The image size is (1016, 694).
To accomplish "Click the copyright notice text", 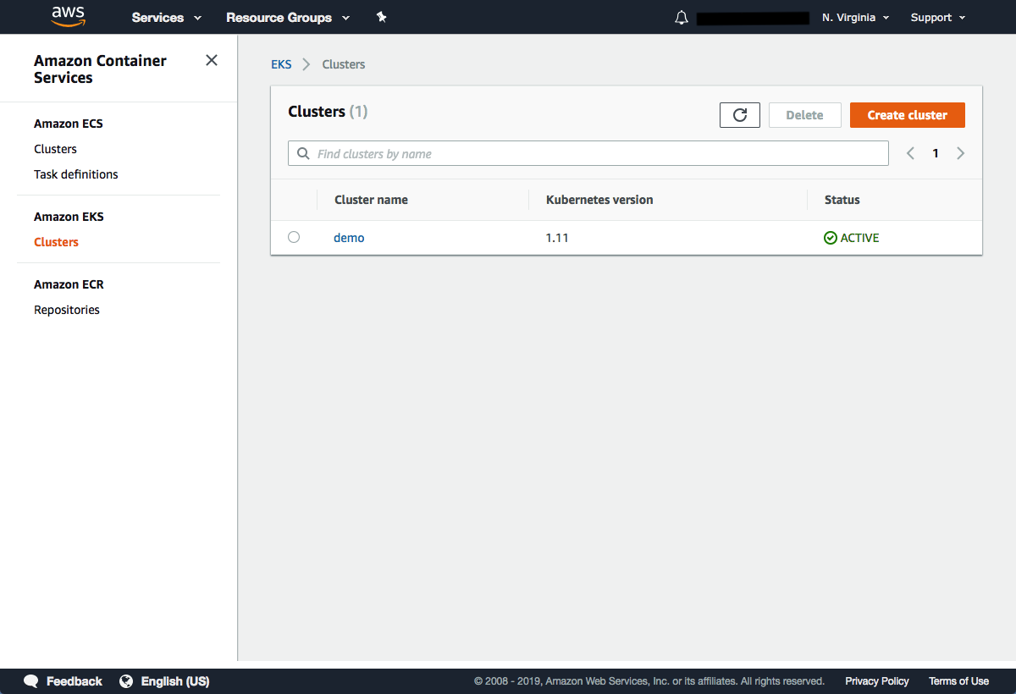I will point(649,681).
